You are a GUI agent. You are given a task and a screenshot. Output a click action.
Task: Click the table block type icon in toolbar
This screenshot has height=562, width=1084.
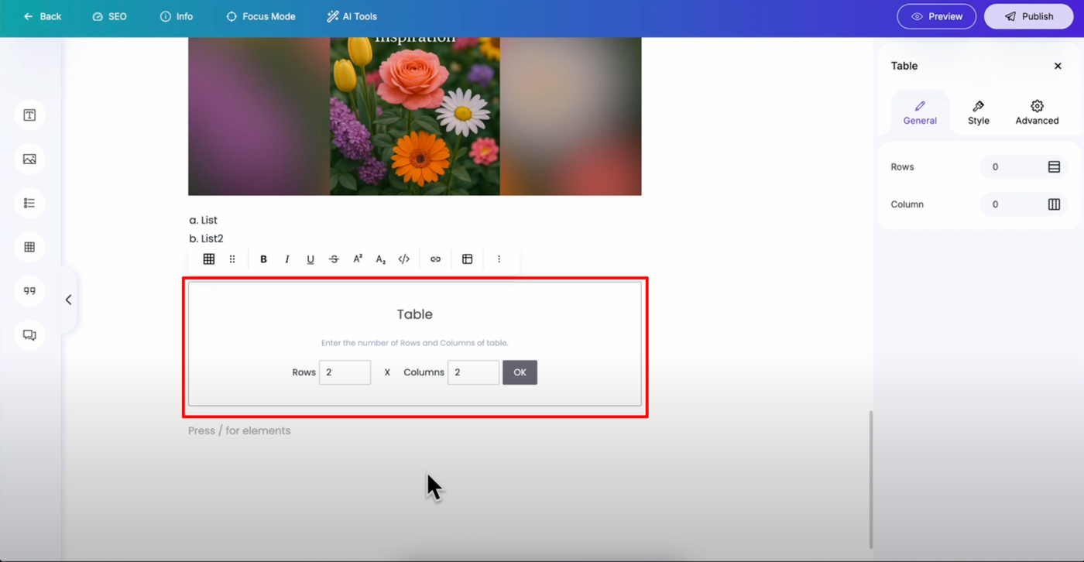point(209,259)
